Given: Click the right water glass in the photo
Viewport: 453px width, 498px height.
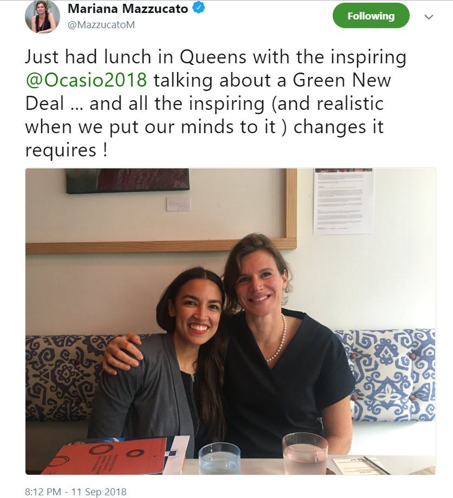Looking at the screenshot, I should (305, 454).
